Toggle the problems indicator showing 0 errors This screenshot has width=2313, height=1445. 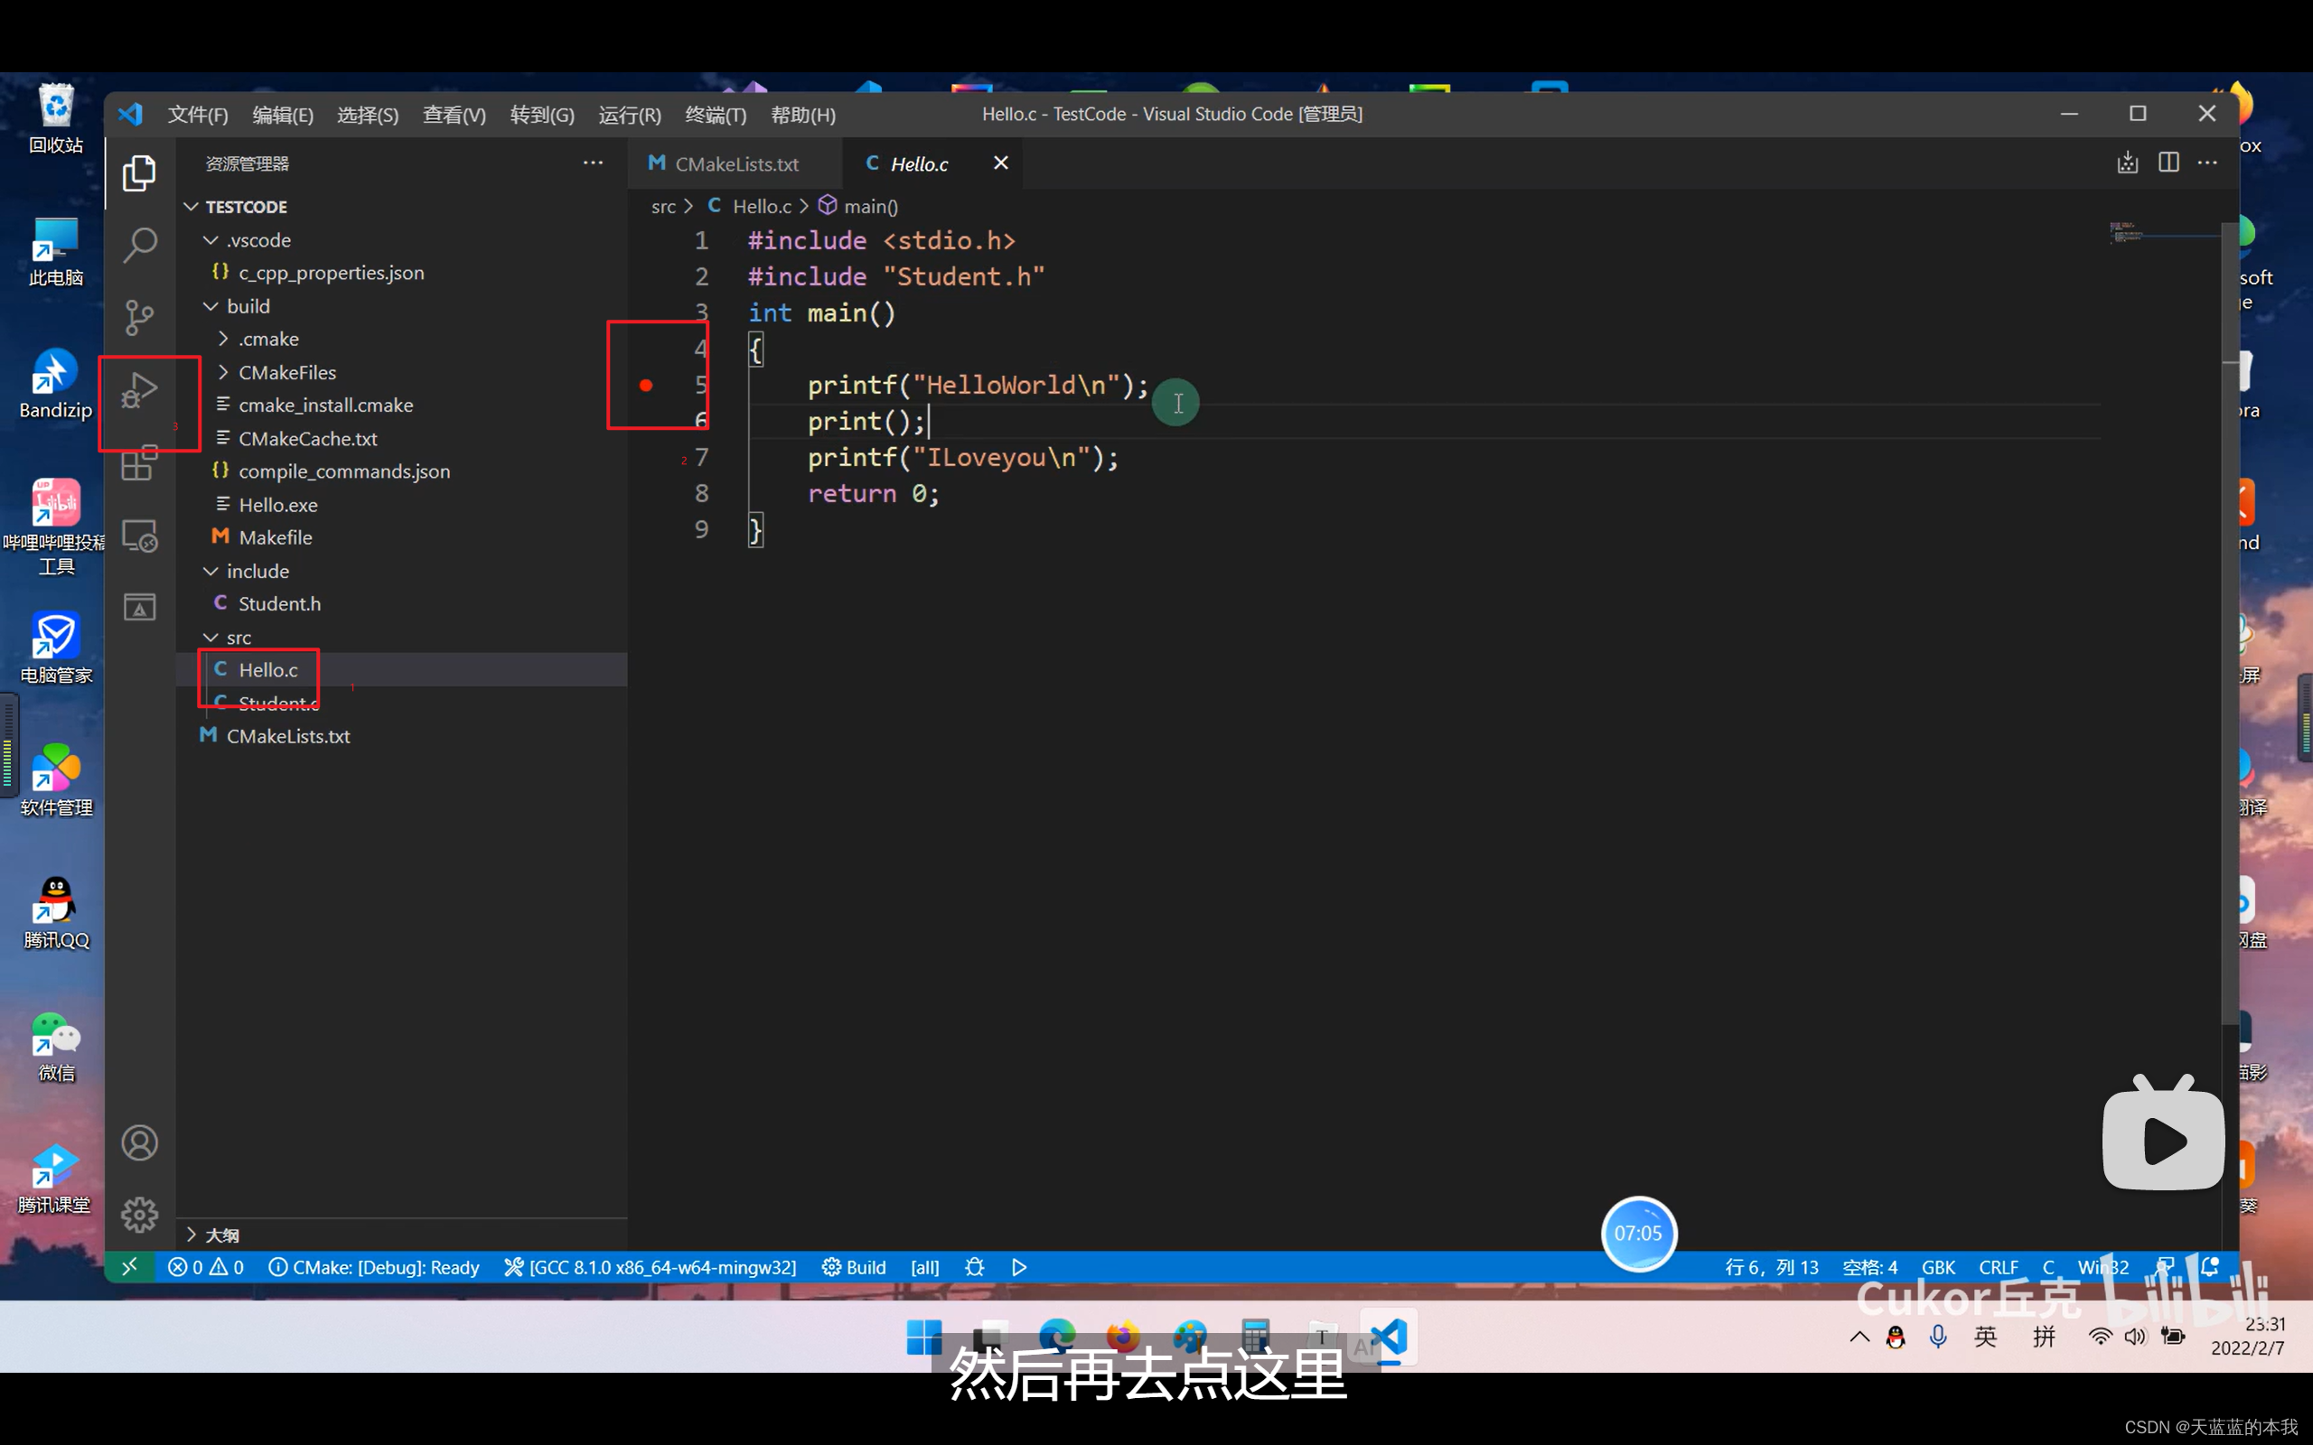coord(205,1267)
